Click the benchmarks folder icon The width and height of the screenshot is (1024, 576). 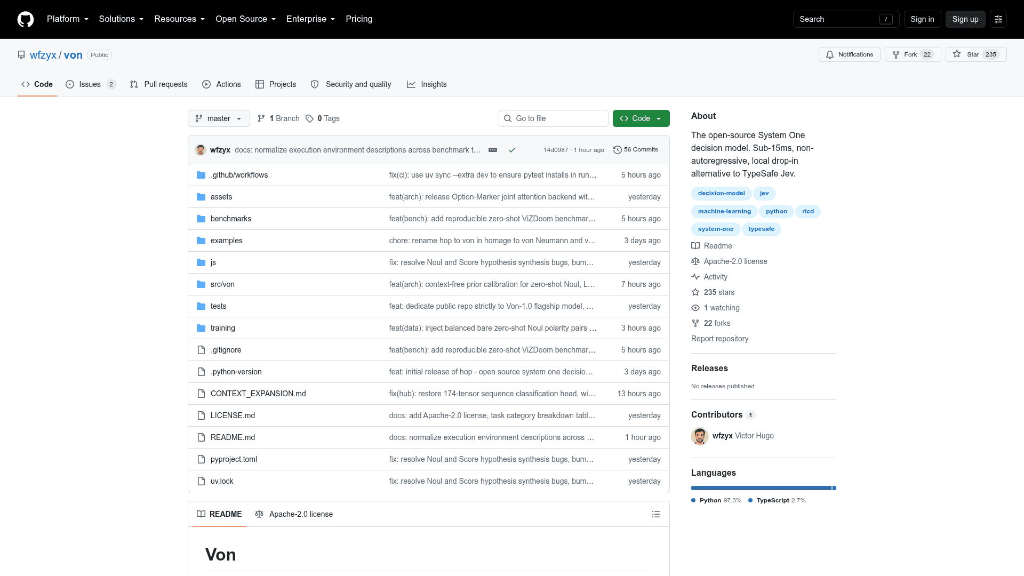201,219
